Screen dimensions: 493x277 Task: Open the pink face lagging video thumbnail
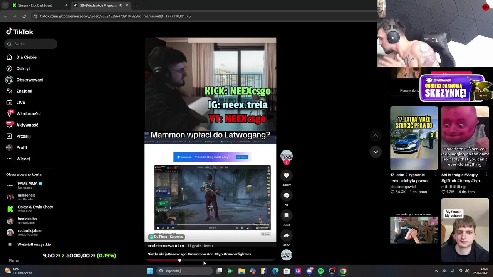click(x=465, y=138)
